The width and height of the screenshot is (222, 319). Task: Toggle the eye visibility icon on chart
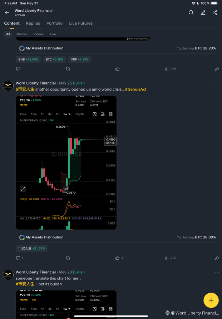click(66, 189)
